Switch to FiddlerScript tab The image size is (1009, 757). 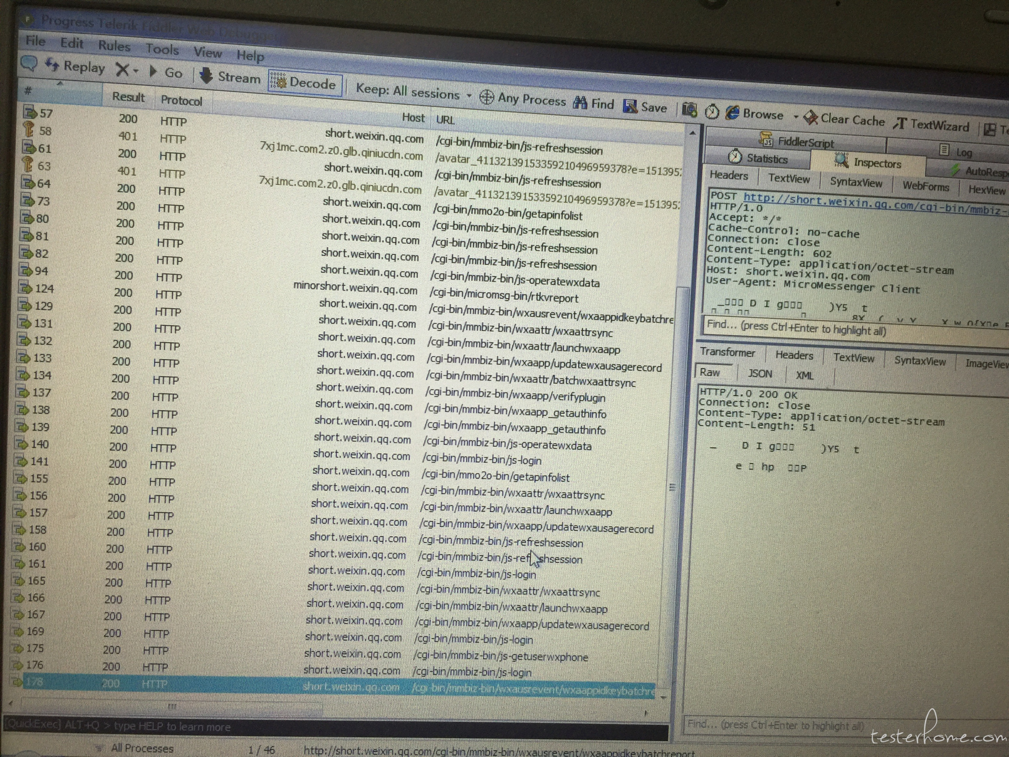point(798,141)
